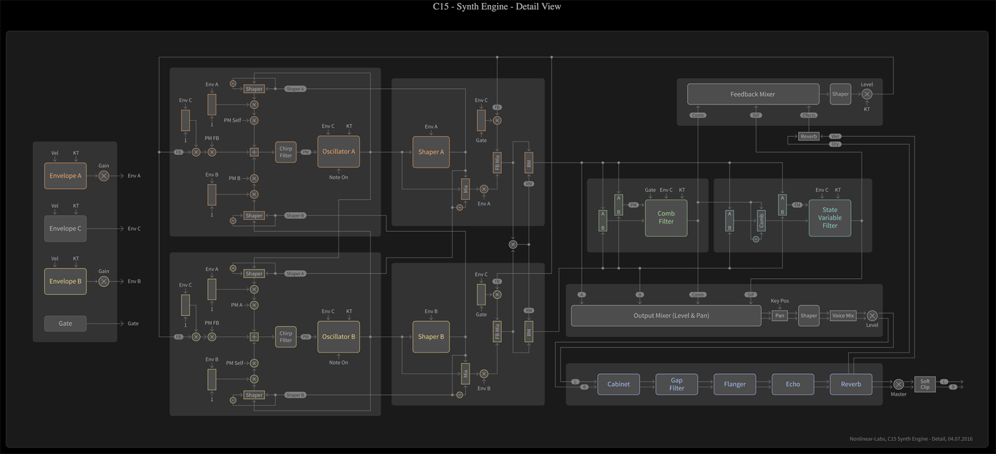Open the Oscillator A block
This screenshot has height=454, width=996.
pos(339,152)
